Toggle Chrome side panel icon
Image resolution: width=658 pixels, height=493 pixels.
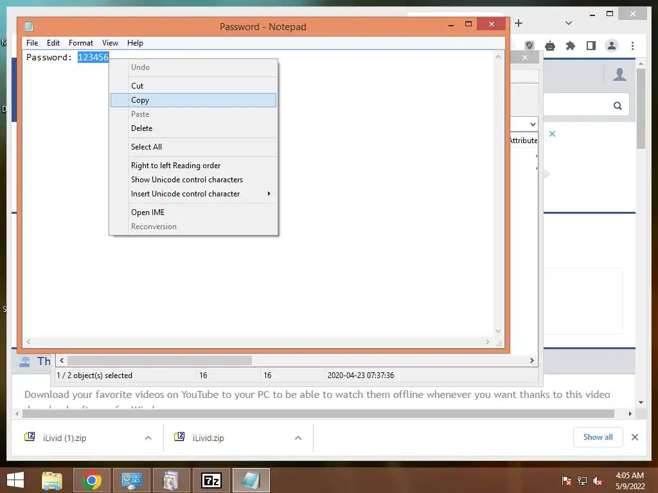[591, 46]
